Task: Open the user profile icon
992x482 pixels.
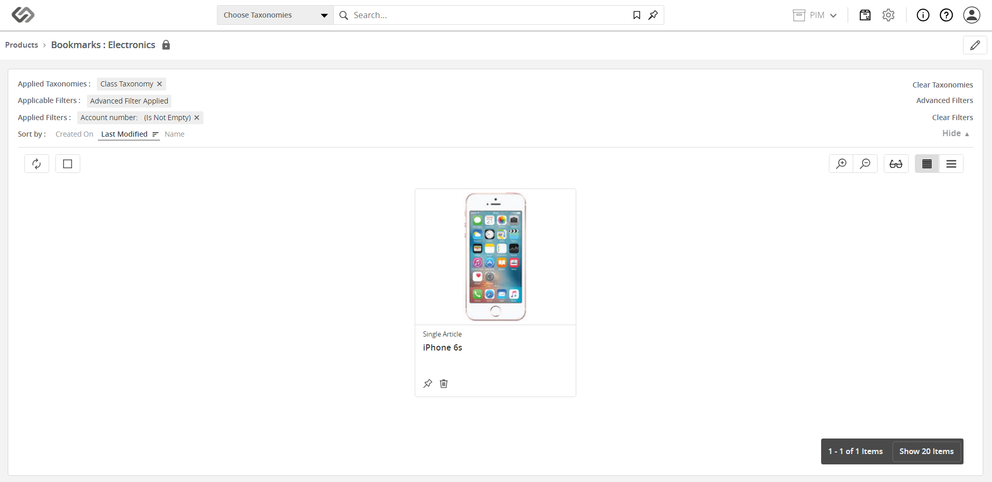Action: point(972,15)
